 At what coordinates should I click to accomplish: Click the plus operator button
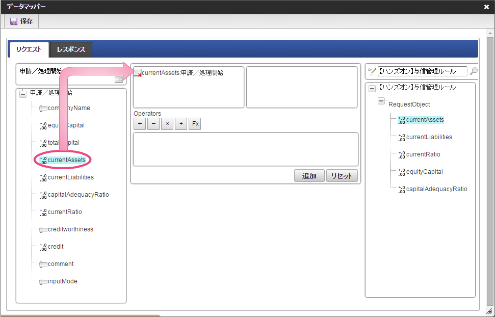[x=140, y=124]
